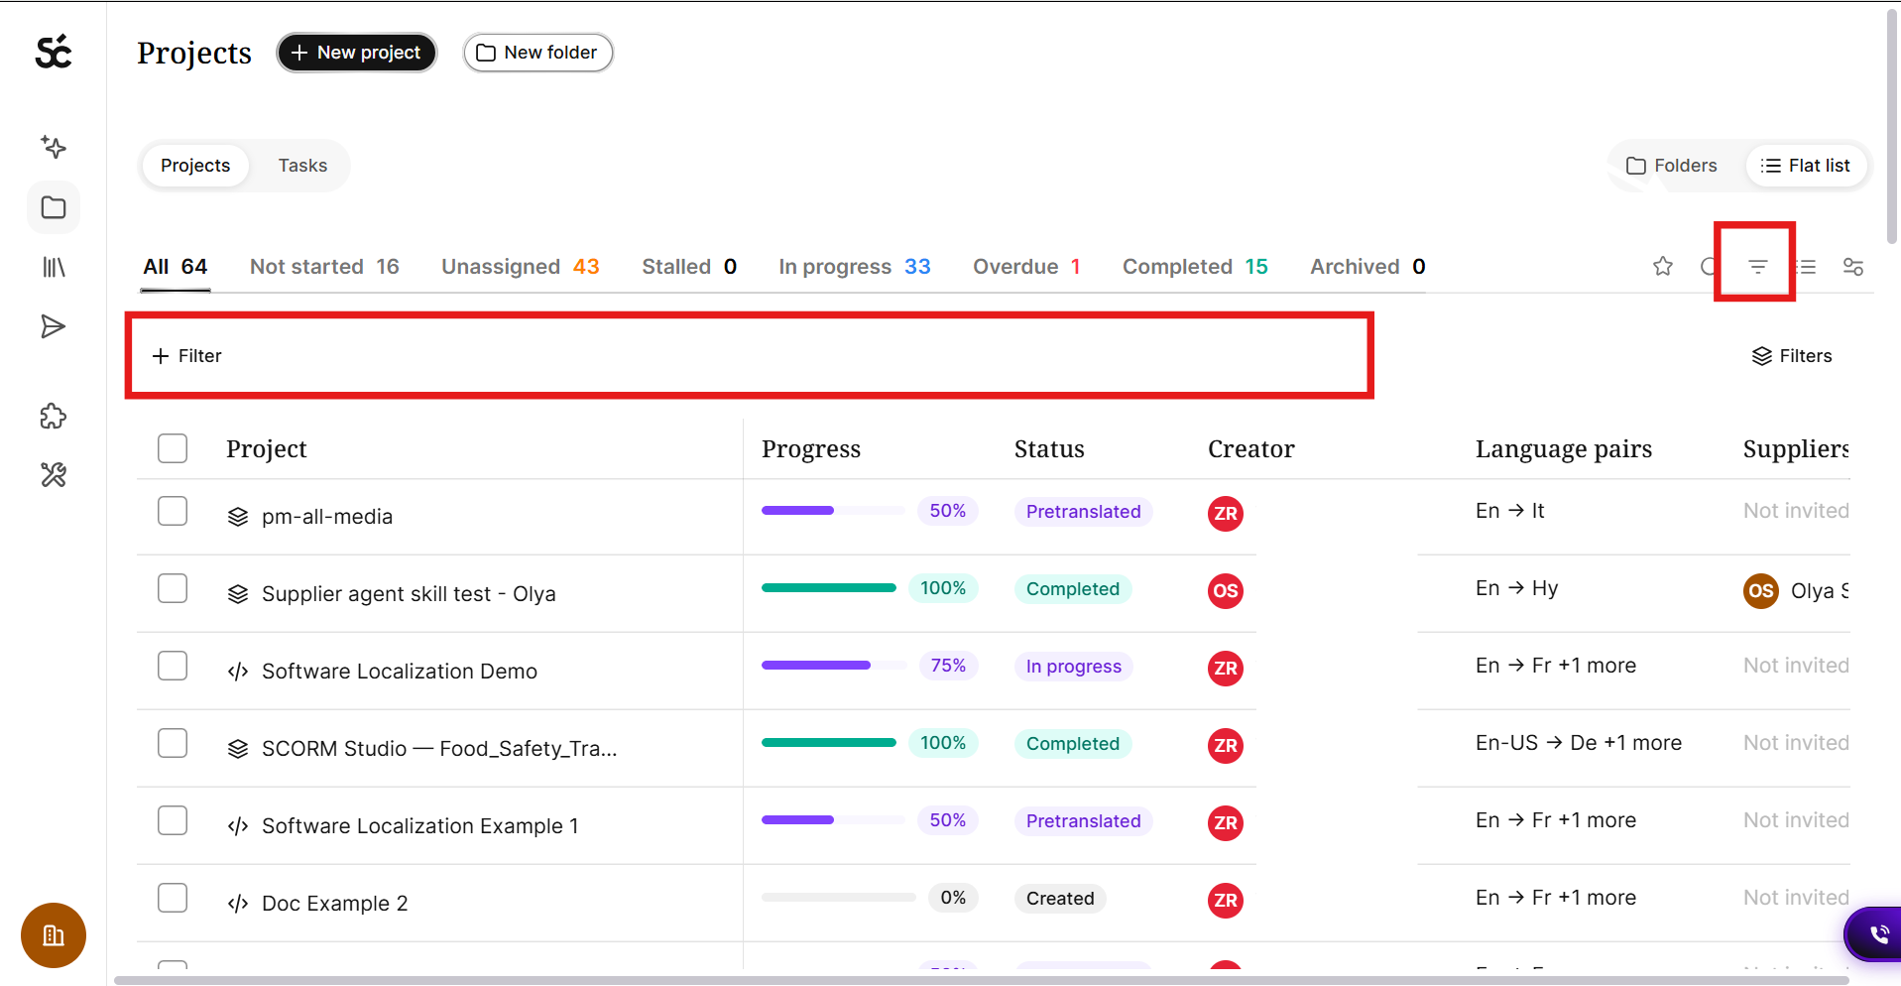Click the + Filter button
This screenshot has height=986, width=1901.
[186, 356]
